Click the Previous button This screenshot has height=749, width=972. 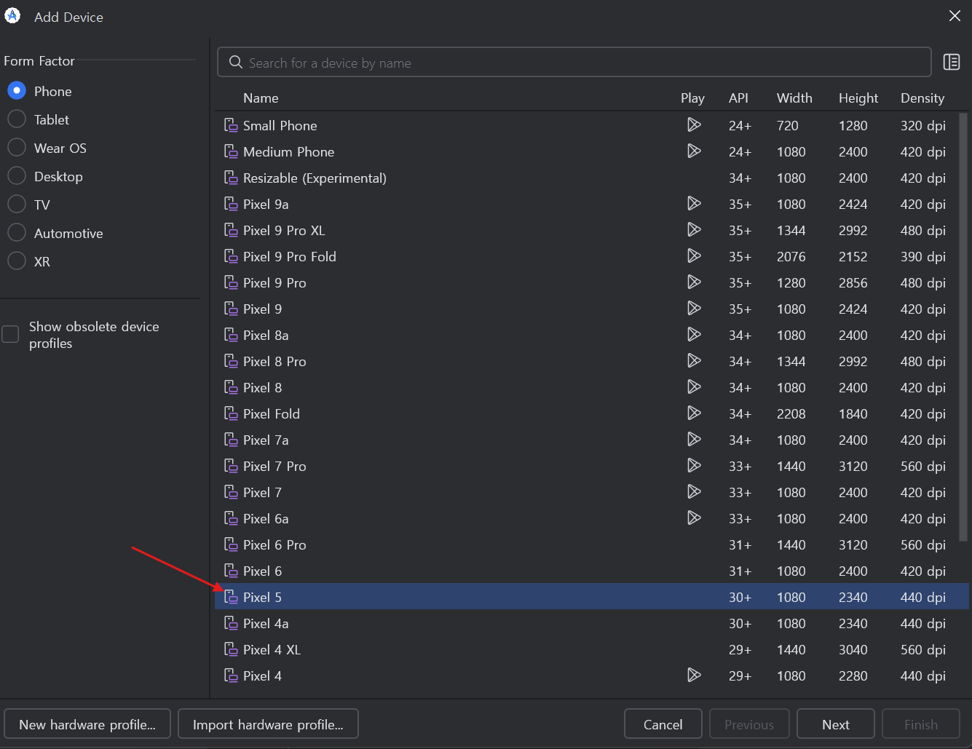coord(749,724)
